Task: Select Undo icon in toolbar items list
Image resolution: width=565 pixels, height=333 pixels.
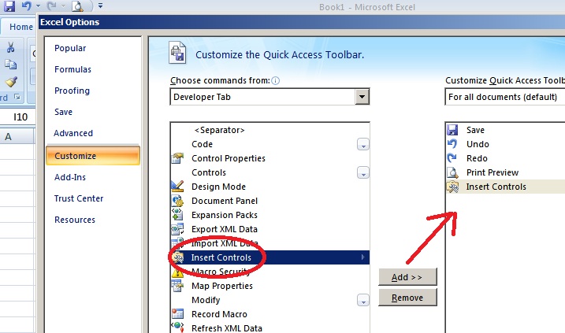Action: 452,144
